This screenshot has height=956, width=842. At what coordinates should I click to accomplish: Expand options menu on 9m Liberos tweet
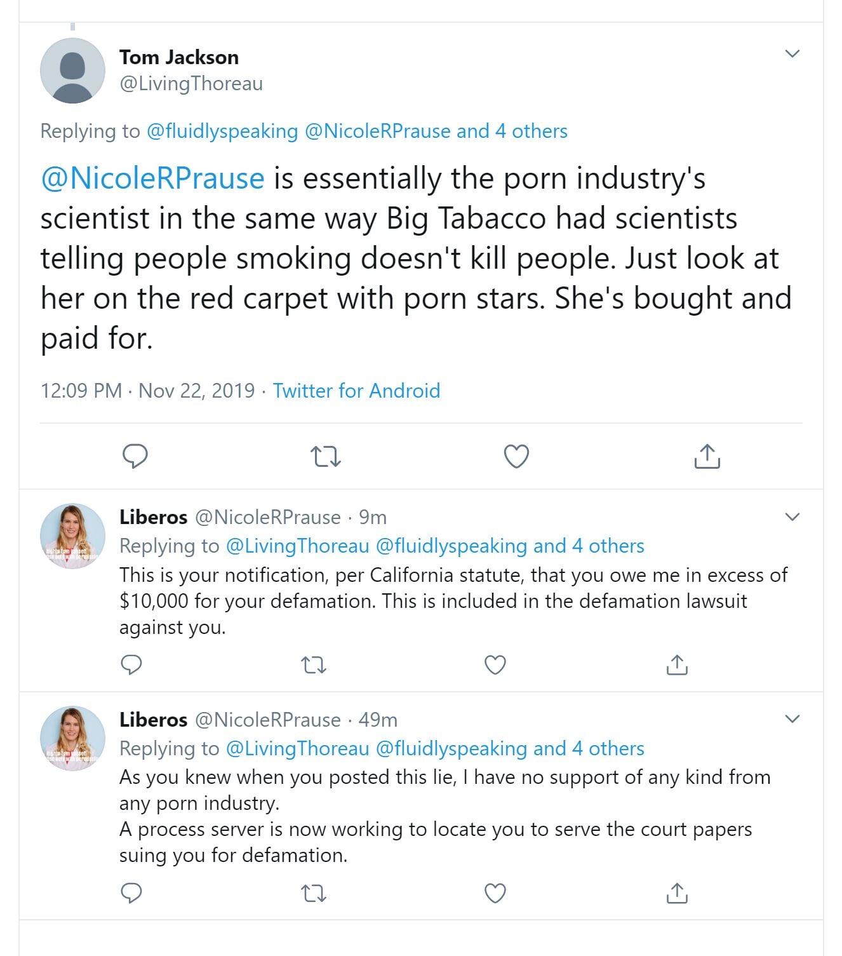[792, 516]
